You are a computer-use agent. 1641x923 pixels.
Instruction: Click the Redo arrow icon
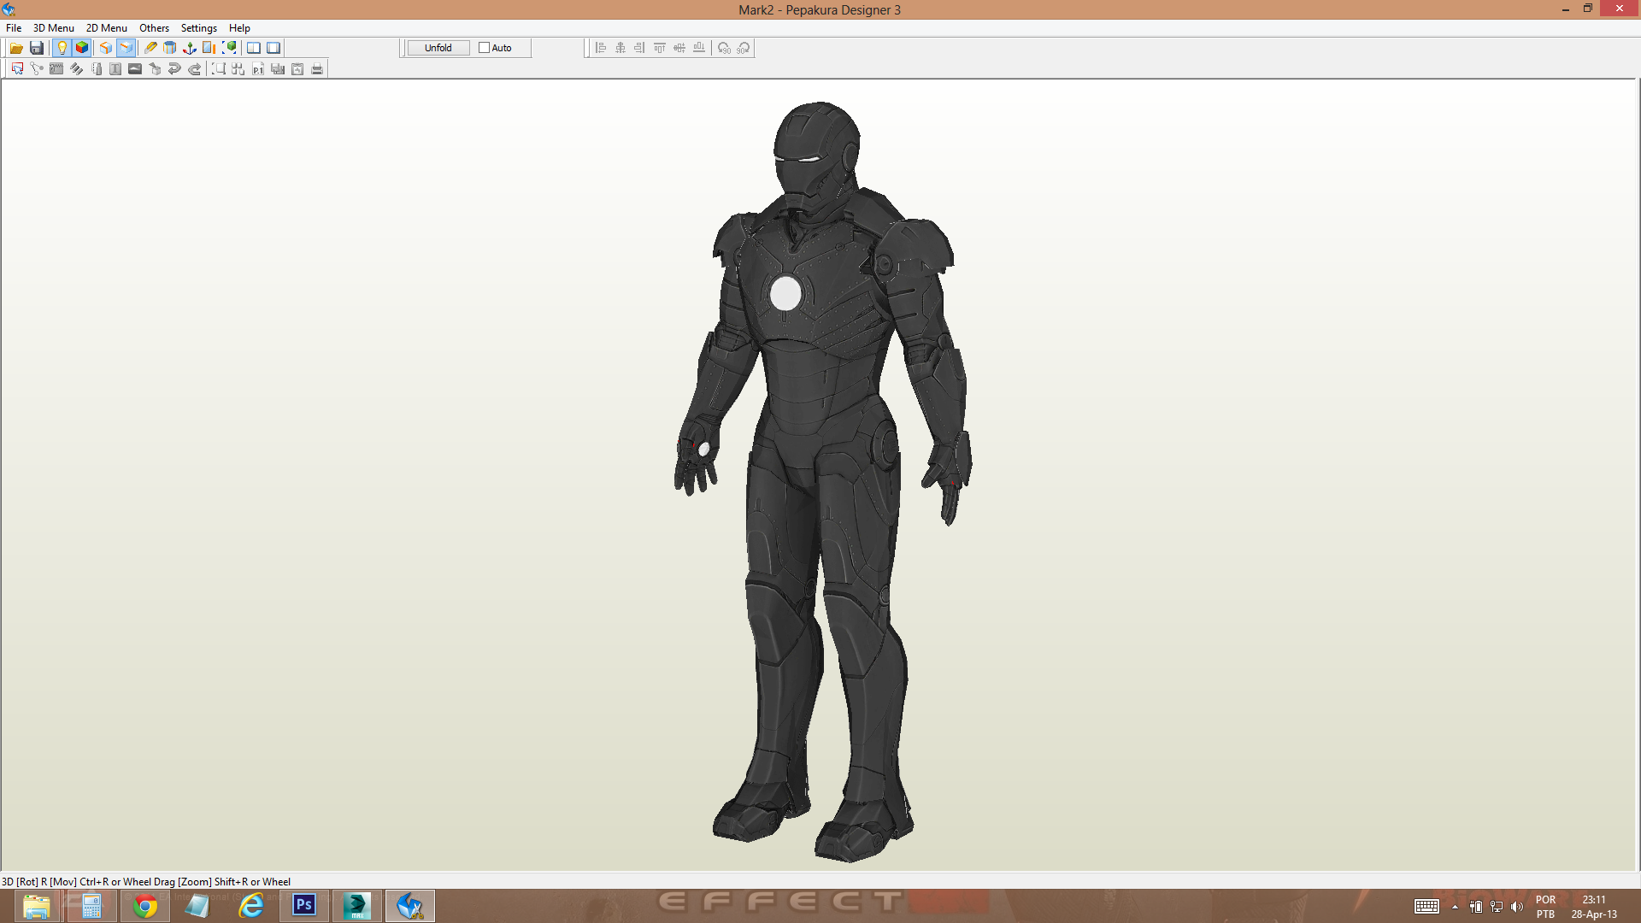click(x=195, y=69)
